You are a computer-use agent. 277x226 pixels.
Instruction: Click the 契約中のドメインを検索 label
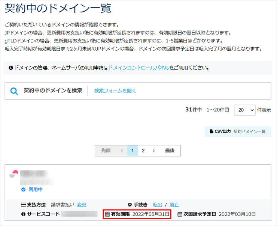click(x=53, y=90)
